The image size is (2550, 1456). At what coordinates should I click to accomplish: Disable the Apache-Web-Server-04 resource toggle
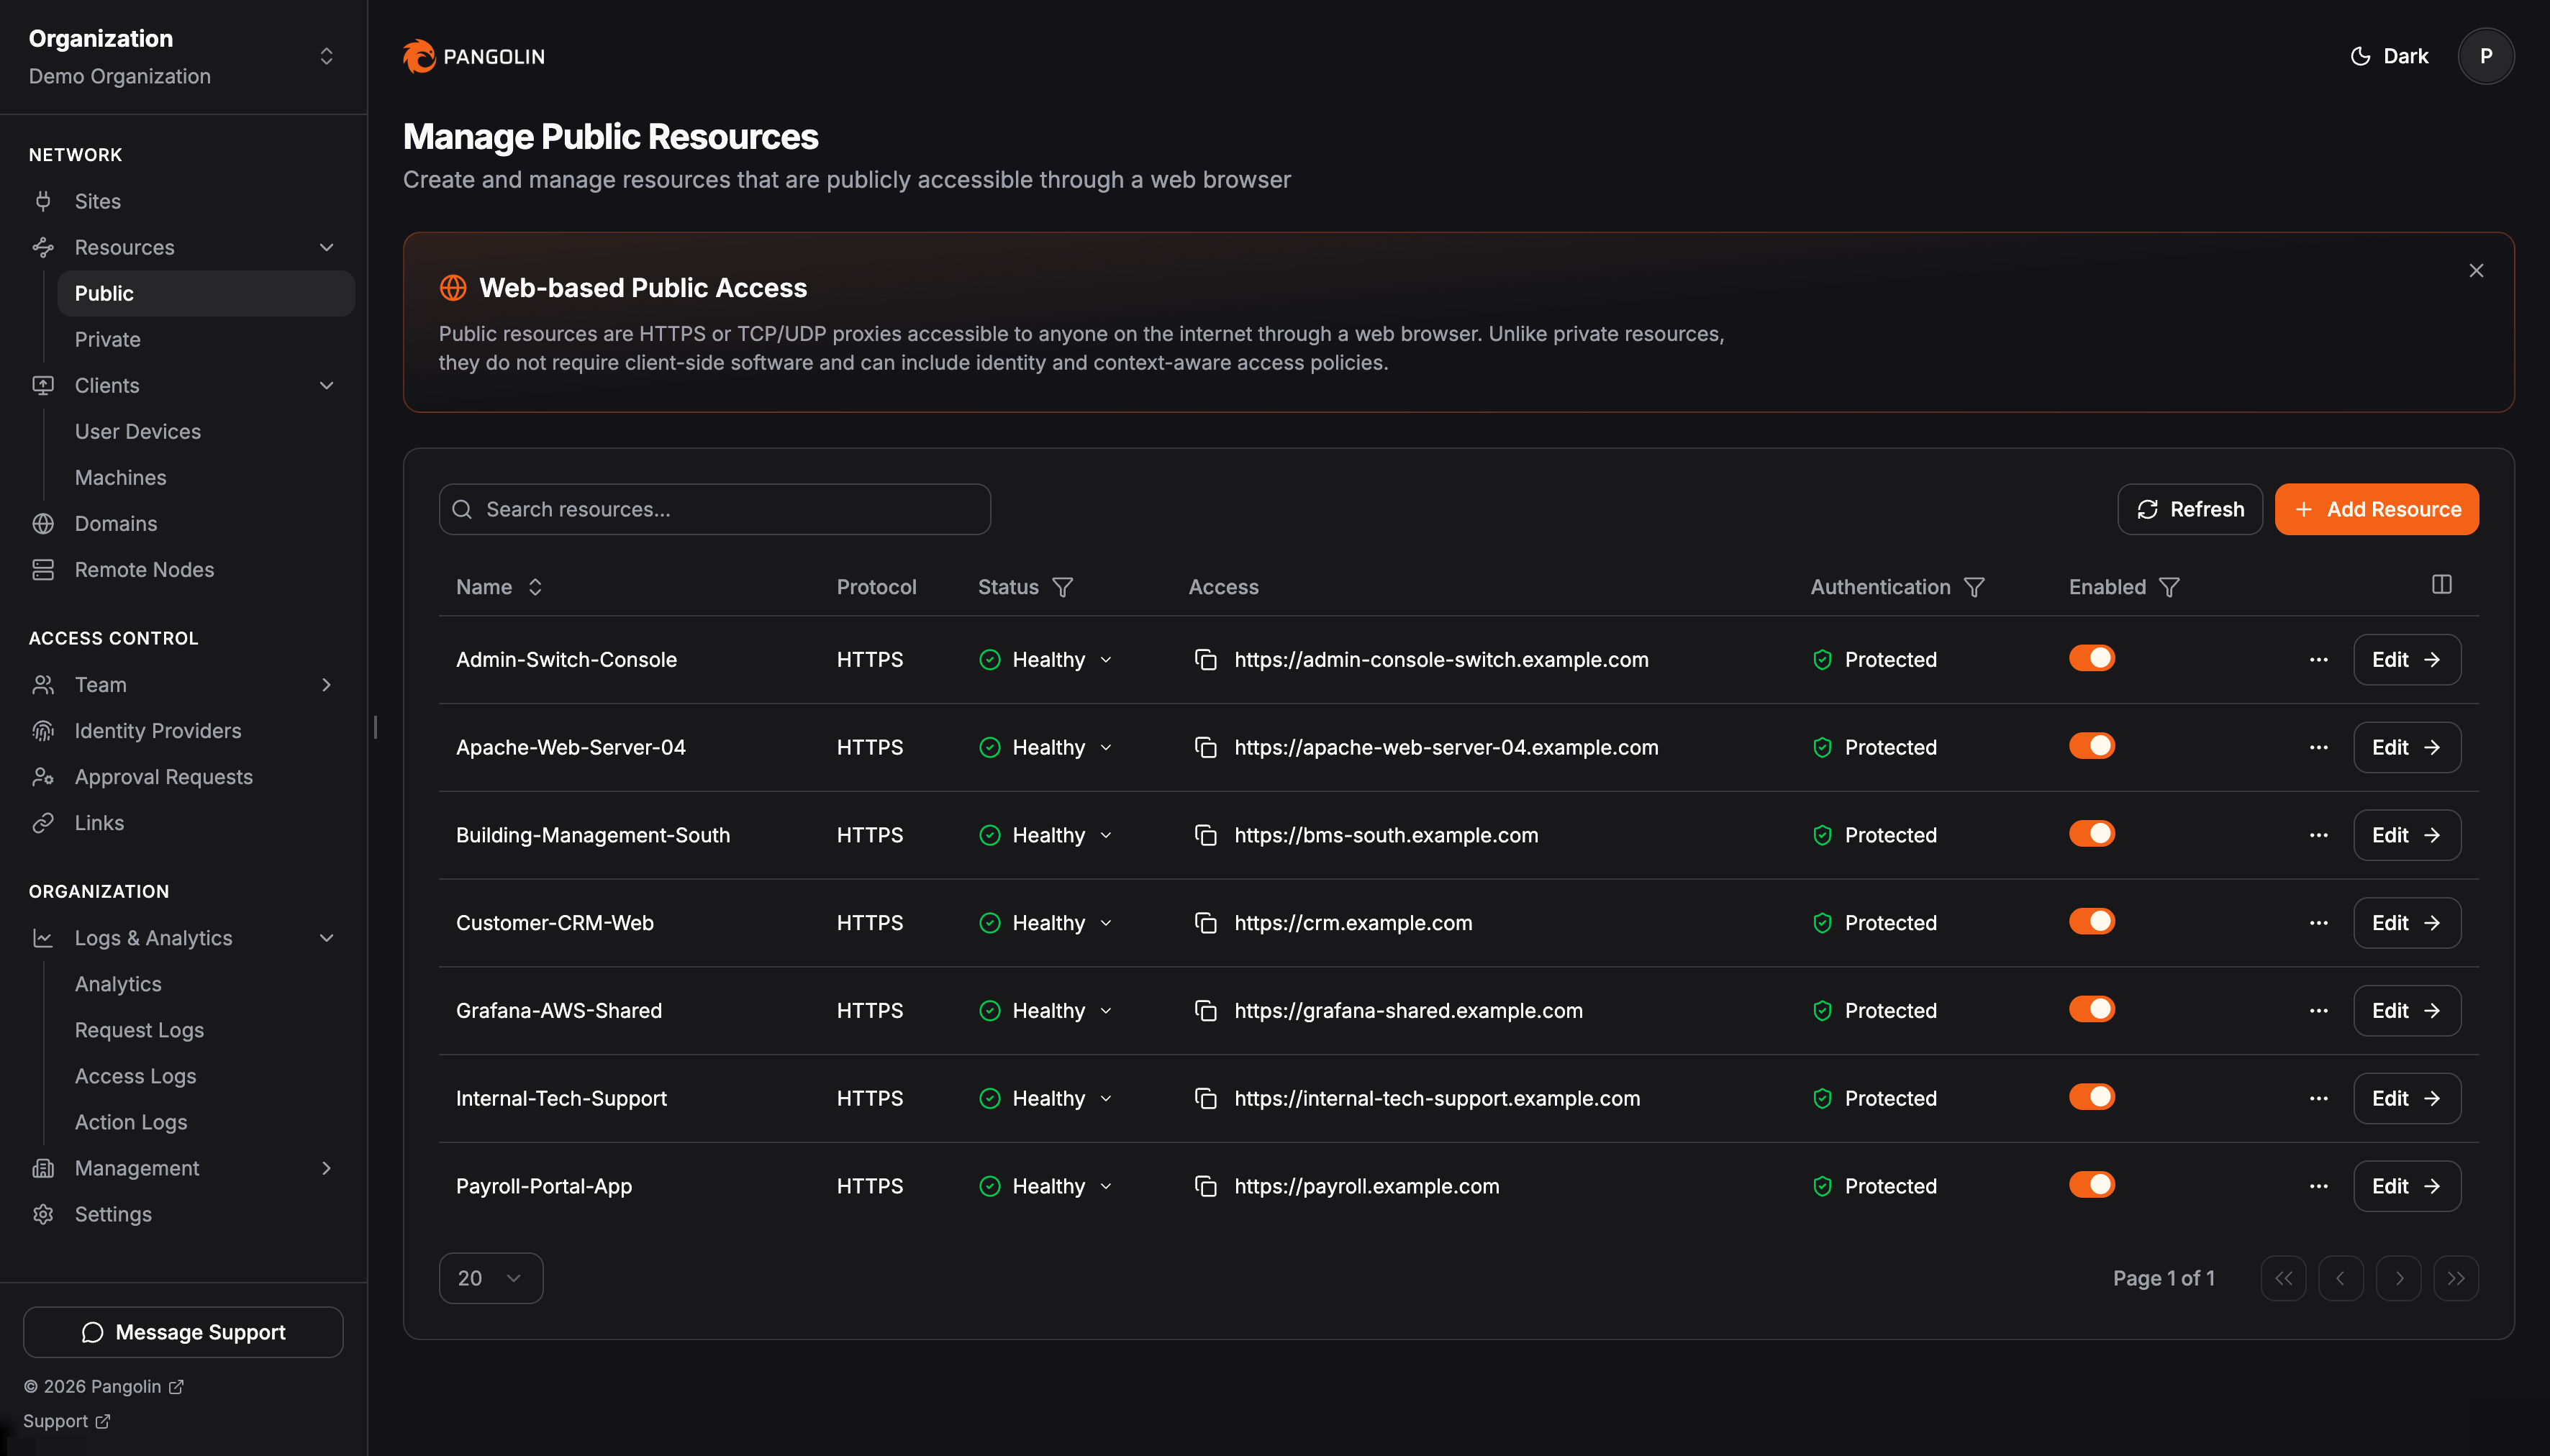2092,746
